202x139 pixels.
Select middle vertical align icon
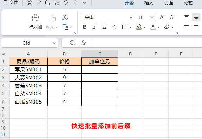(x=196, y=17)
